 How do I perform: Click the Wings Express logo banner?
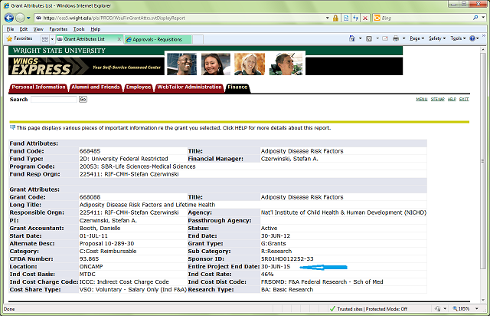click(87, 66)
